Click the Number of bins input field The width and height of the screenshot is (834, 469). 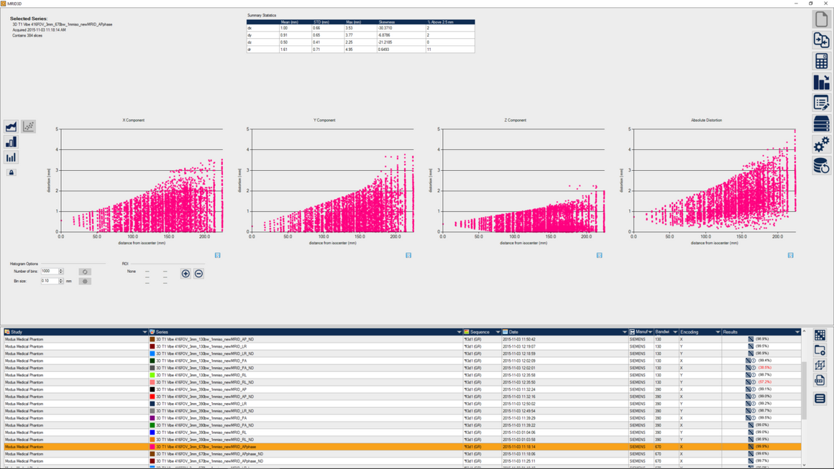(x=49, y=271)
